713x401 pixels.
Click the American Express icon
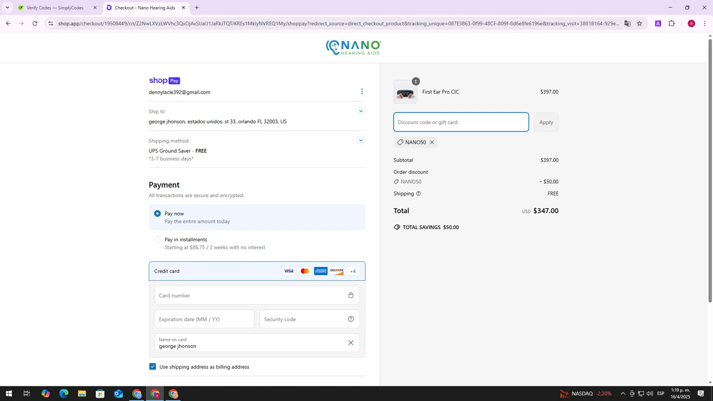click(321, 271)
